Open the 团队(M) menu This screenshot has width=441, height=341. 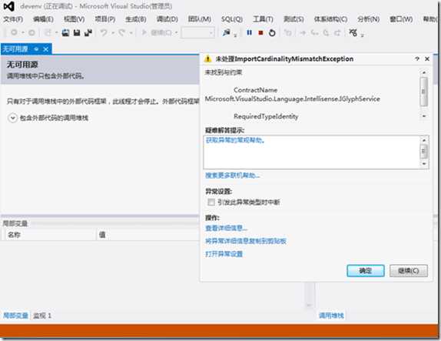click(200, 19)
